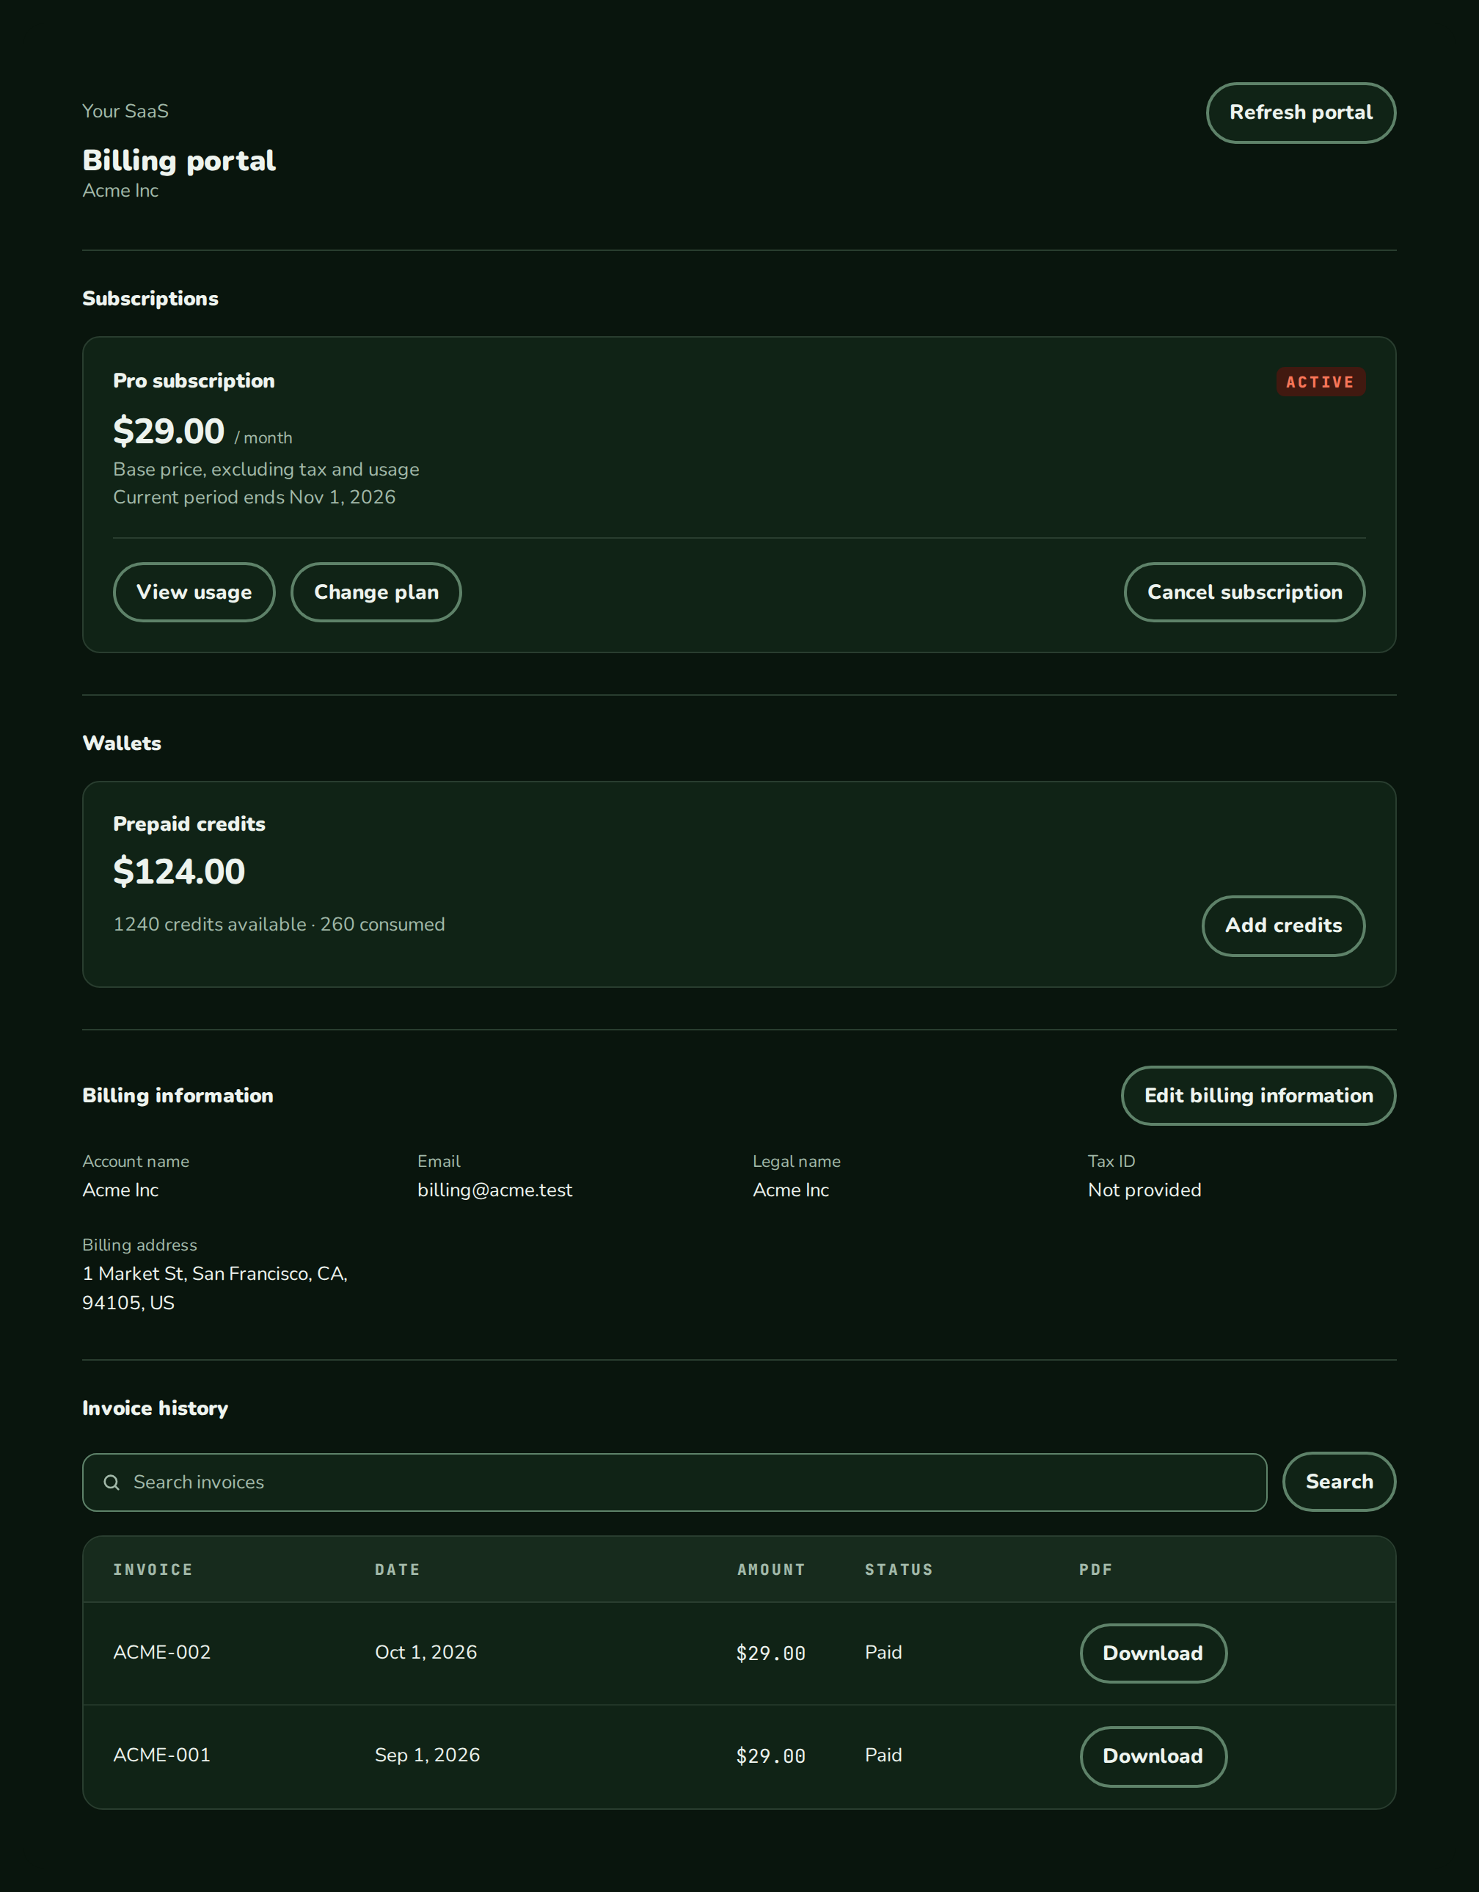
Task: Click the magnifier icon in invoice search
Action: pos(112,1482)
